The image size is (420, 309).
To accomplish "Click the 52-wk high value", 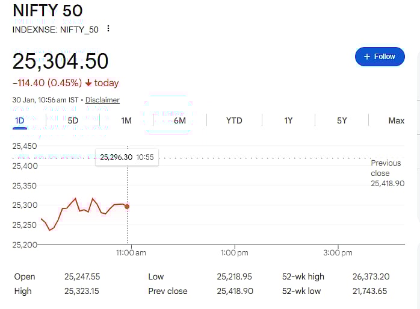I will point(371,276).
